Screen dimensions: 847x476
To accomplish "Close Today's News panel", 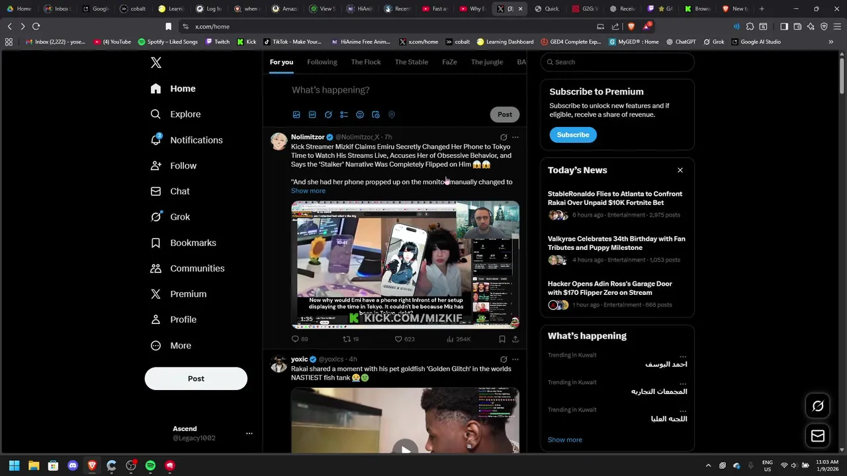I will (680, 171).
